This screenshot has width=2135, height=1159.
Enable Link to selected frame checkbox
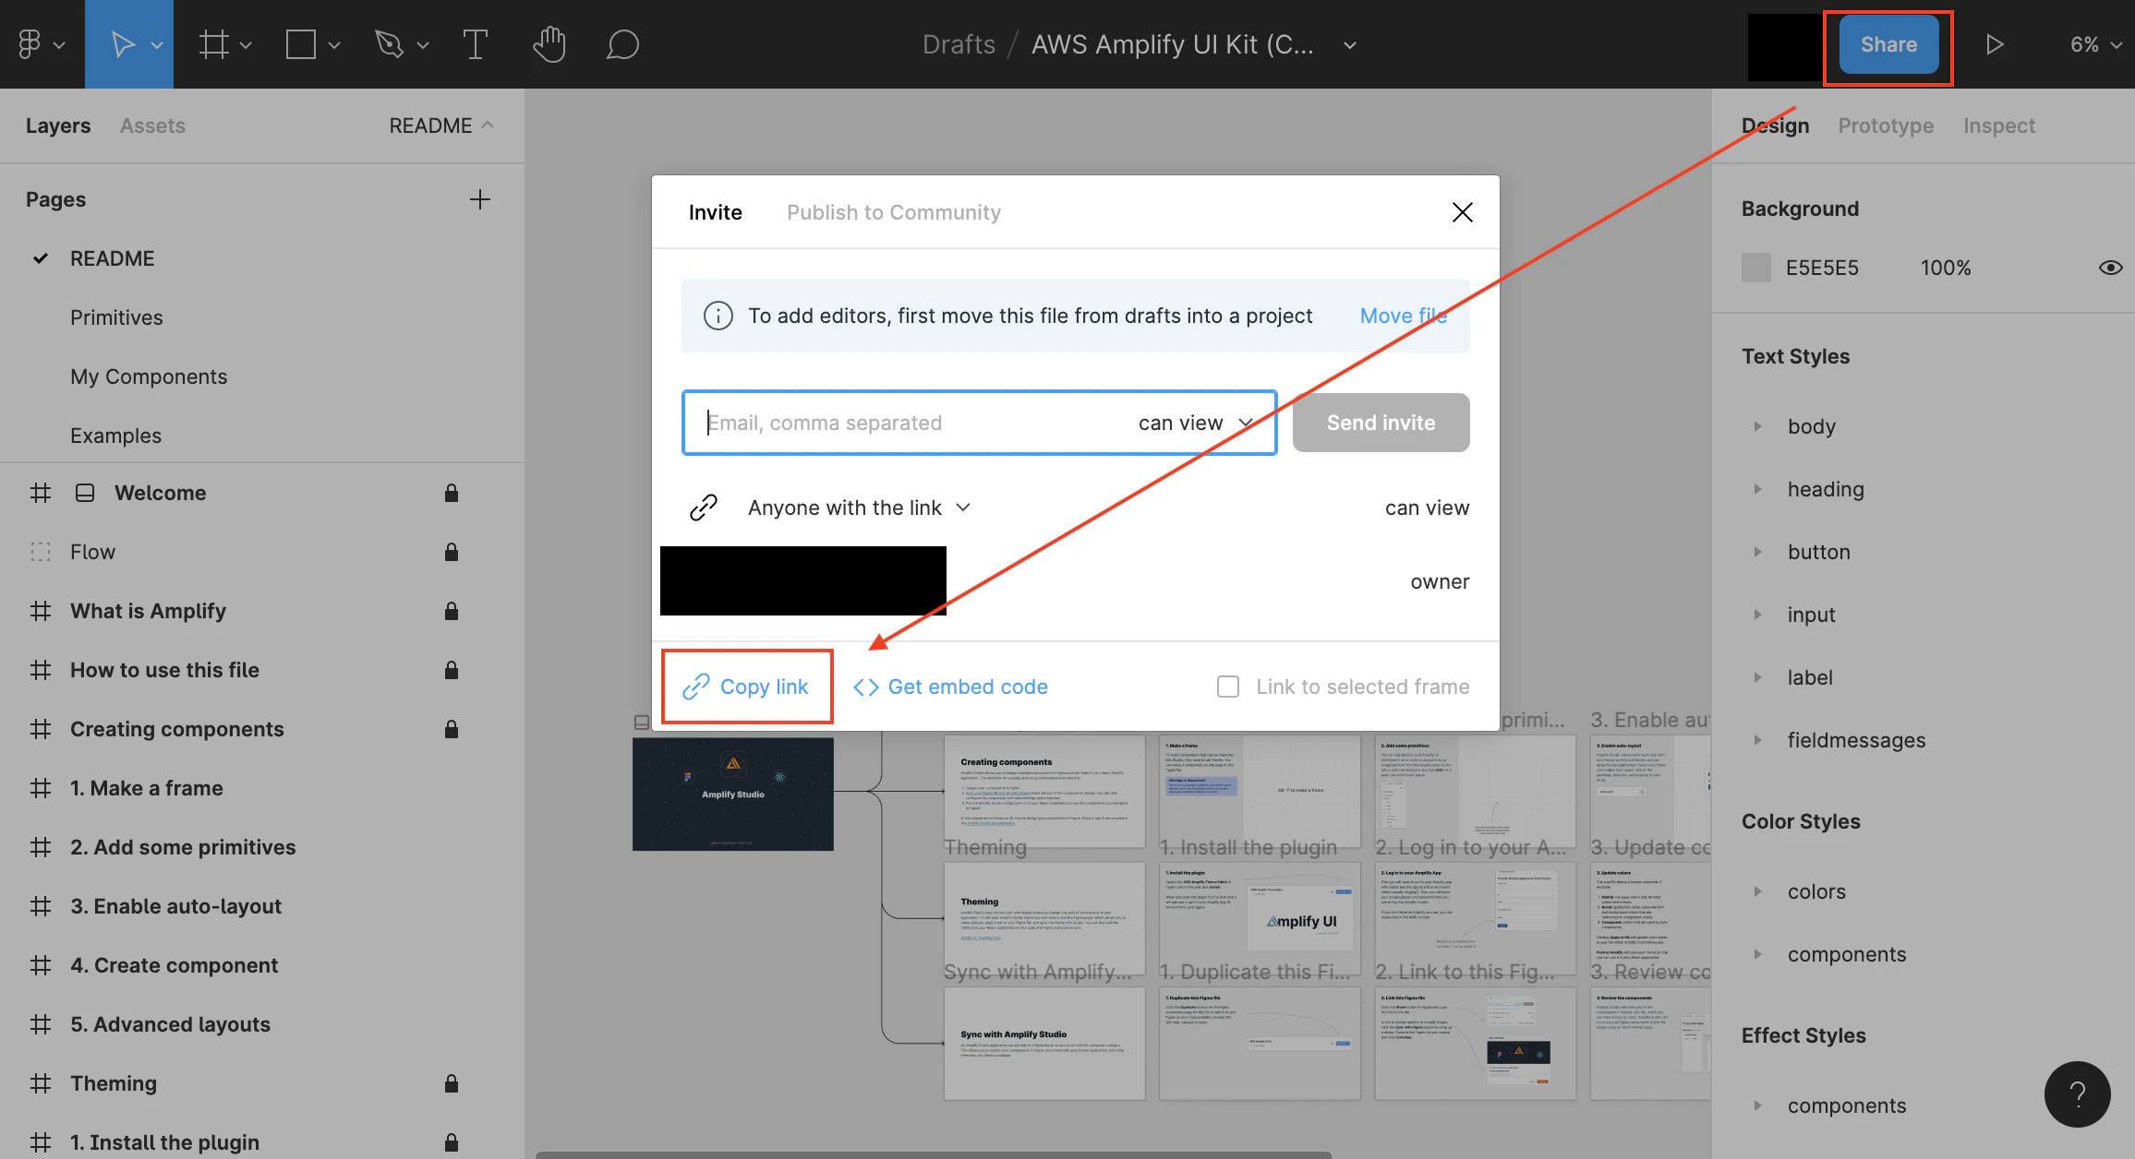point(1227,687)
